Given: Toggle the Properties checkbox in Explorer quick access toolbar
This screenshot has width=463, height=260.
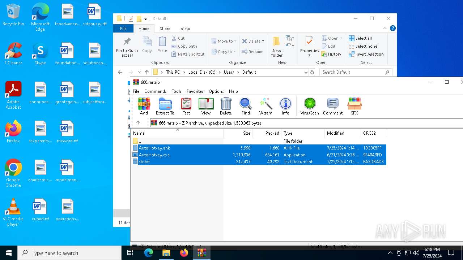Looking at the screenshot, I should (131, 19).
